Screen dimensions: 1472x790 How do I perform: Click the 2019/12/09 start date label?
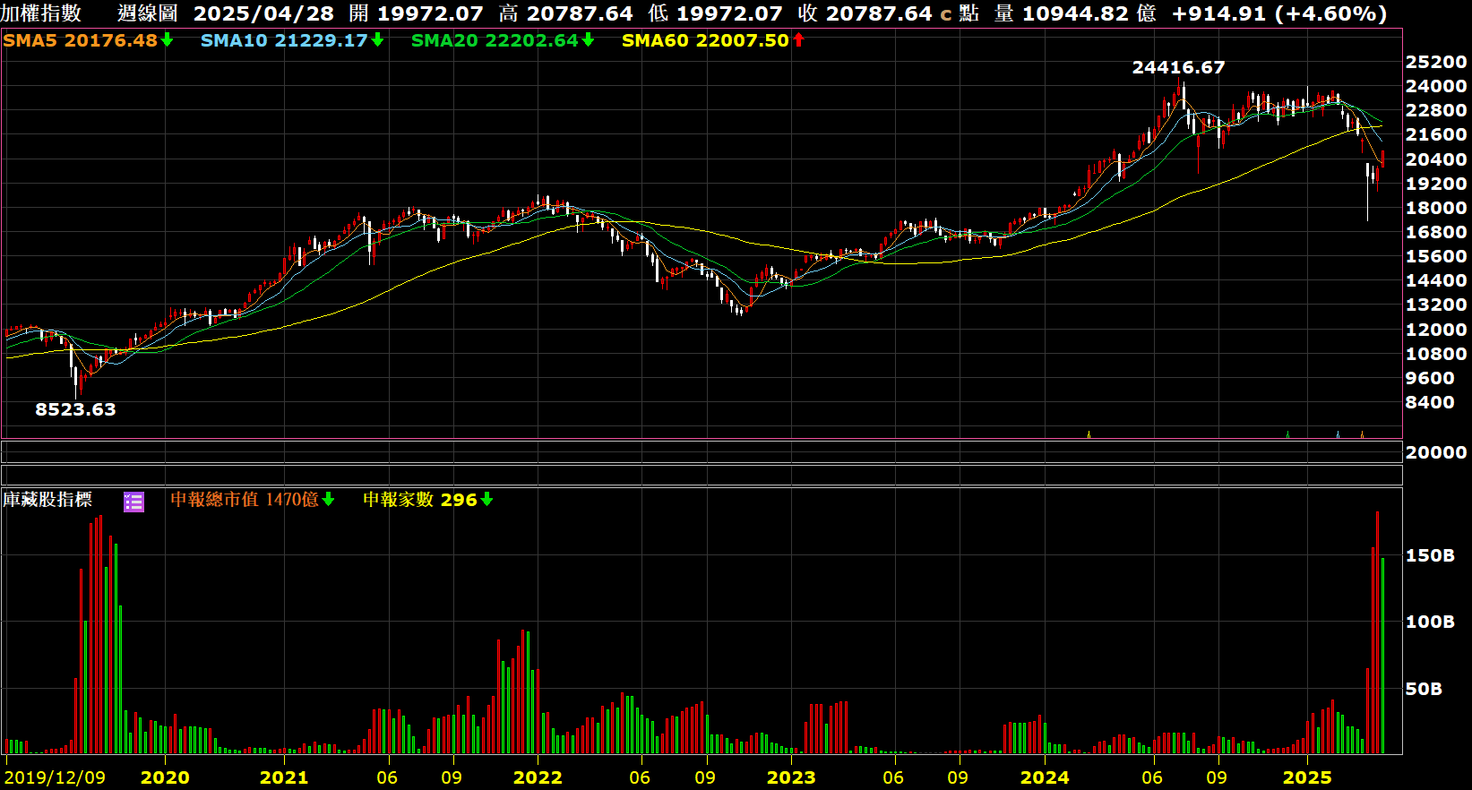click(x=55, y=777)
